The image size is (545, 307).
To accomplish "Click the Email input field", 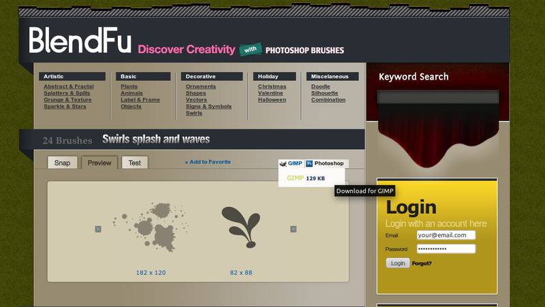I will tap(446, 235).
